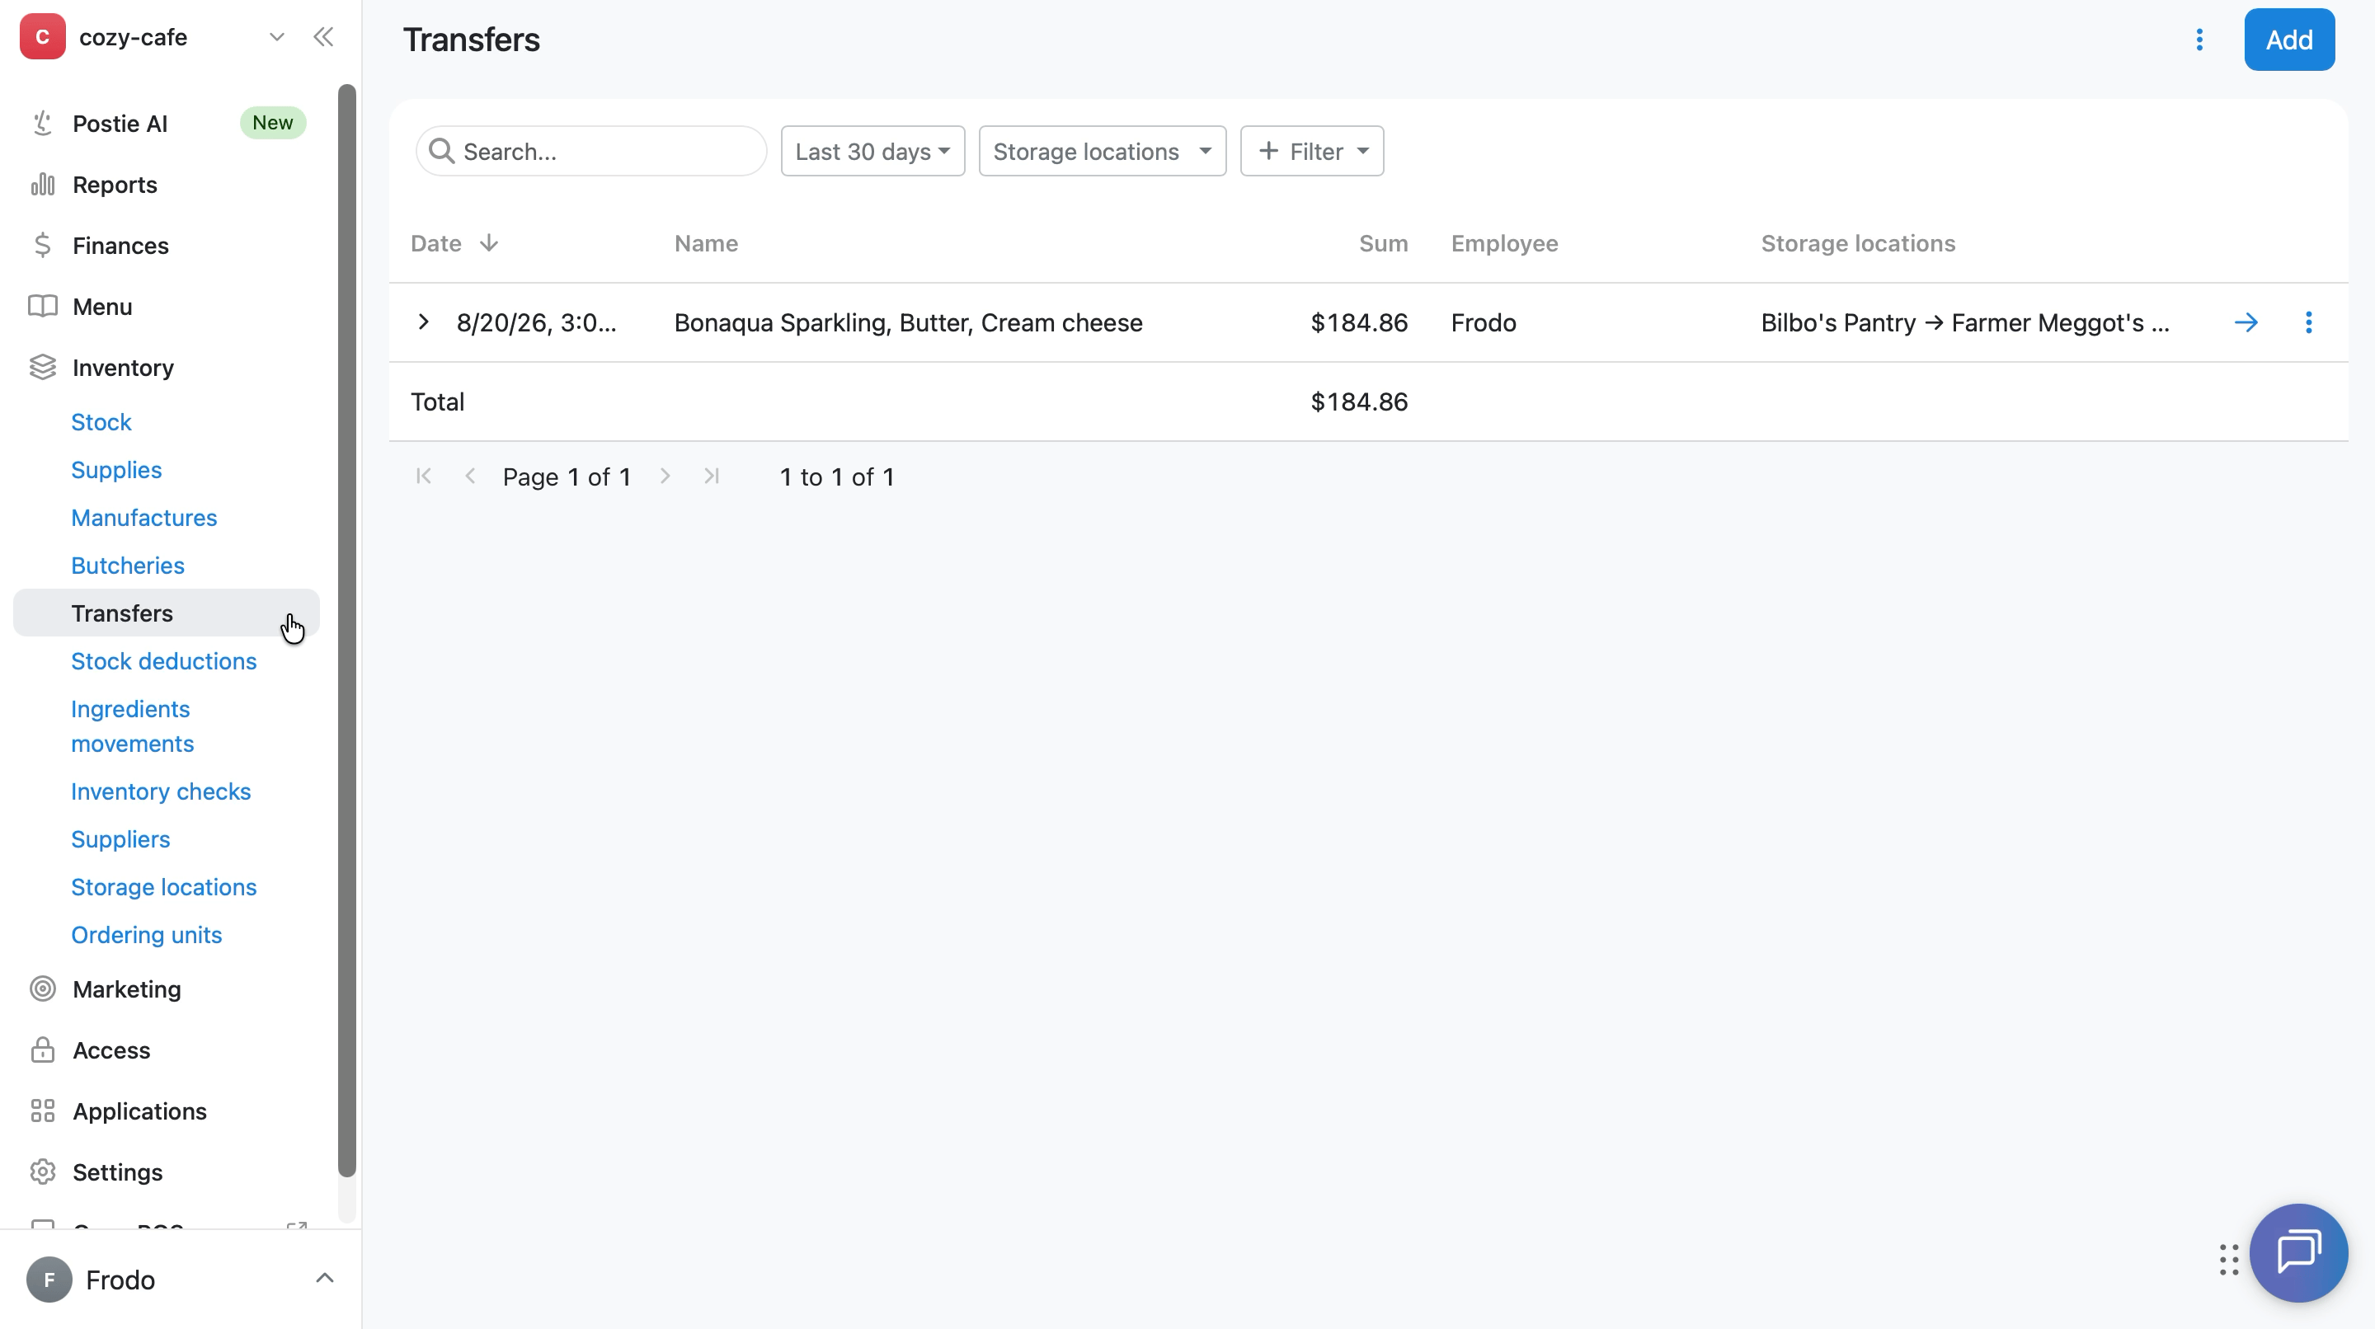Screen dimensions: 2375x1329
Task: Open the Last 30 days date dropdown
Action: coord(872,151)
